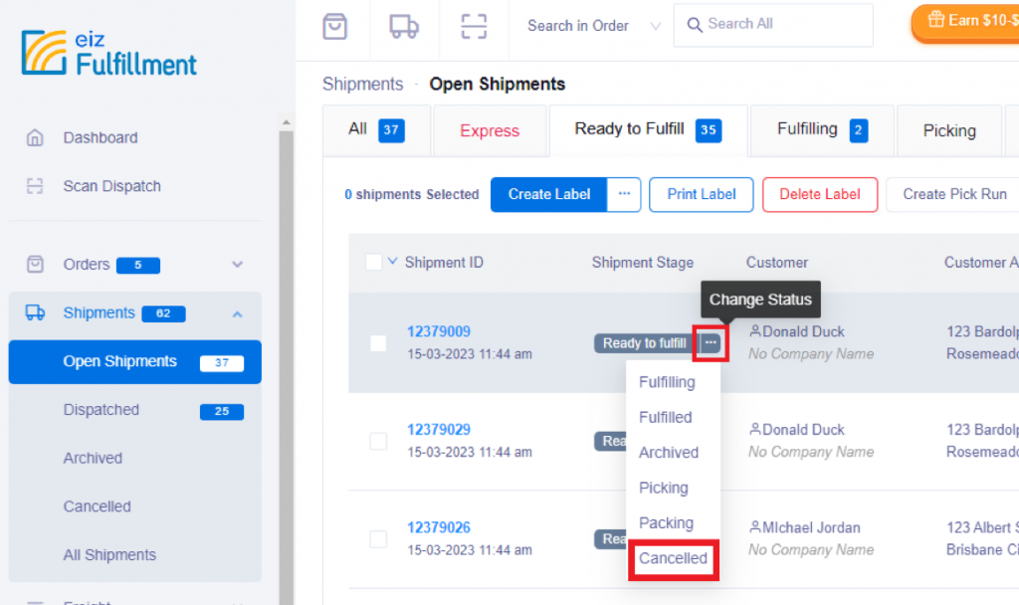
Task: Expand the Orders sidebar section
Action: click(x=237, y=265)
